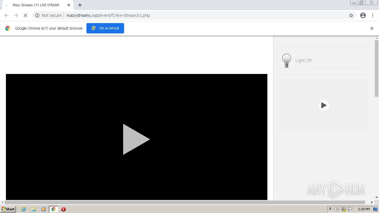This screenshot has width=379, height=213.
Task: Click the down arrow of vertical scrollbar
Action: coord(377,197)
